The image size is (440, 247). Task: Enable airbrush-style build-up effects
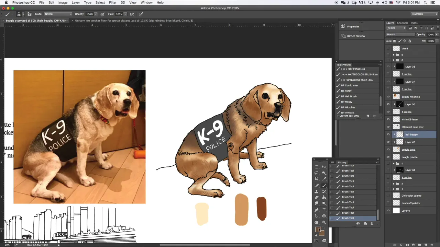point(132,14)
